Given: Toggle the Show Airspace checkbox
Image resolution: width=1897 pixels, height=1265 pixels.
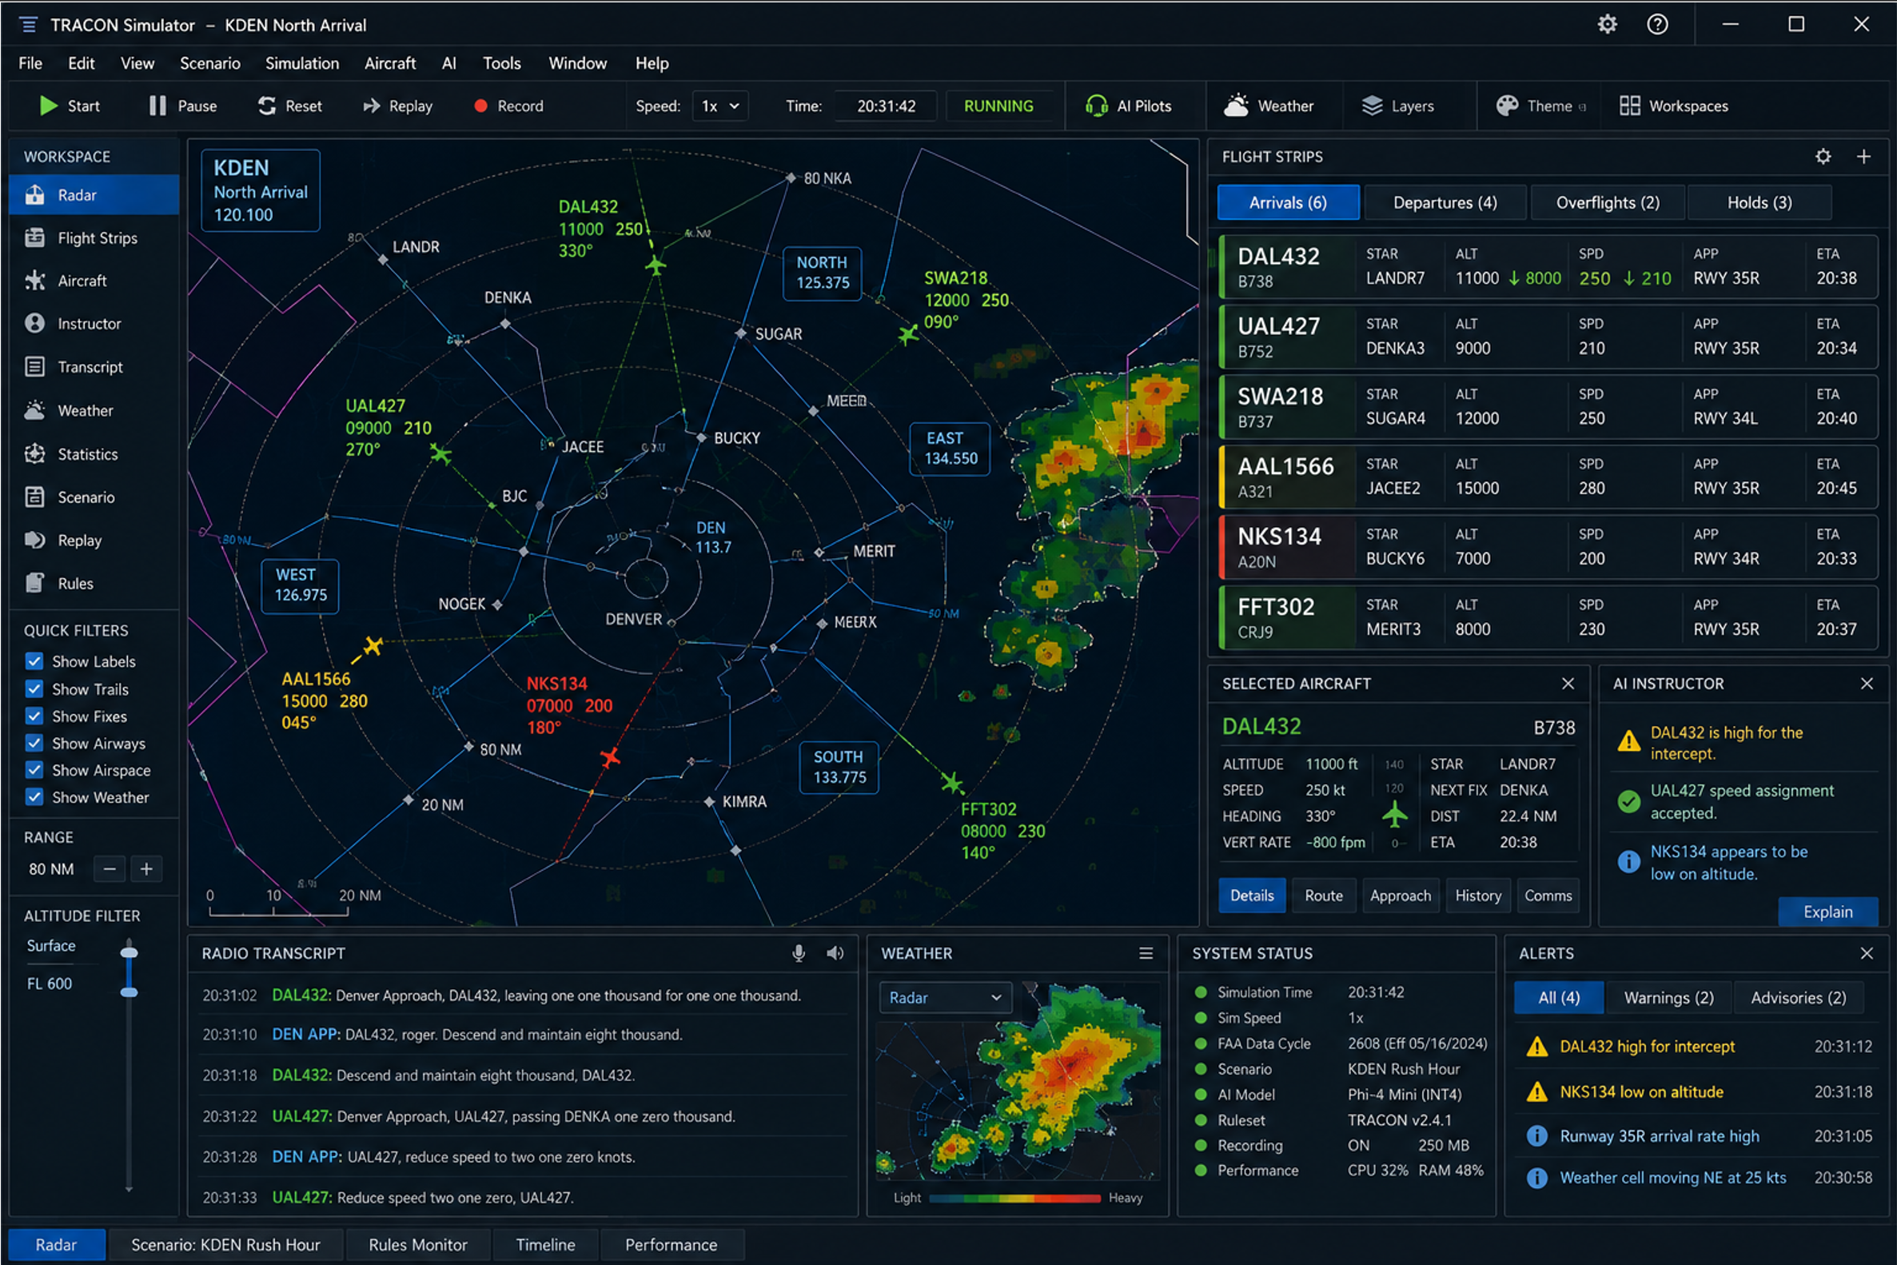Looking at the screenshot, I should 34,771.
